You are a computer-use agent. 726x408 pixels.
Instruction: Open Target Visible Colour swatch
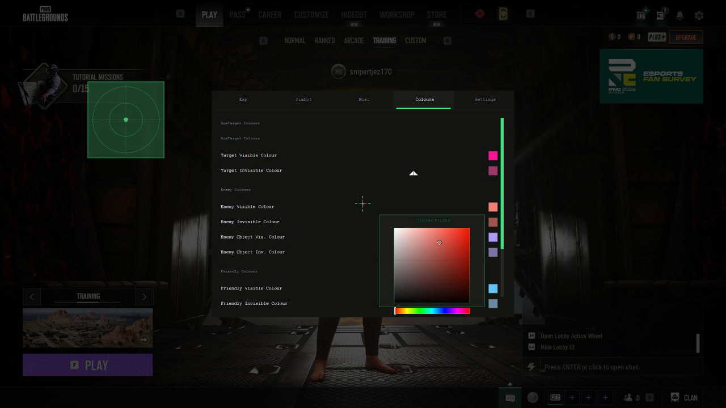pos(493,155)
